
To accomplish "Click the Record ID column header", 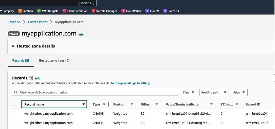I will (x=253, y=104).
